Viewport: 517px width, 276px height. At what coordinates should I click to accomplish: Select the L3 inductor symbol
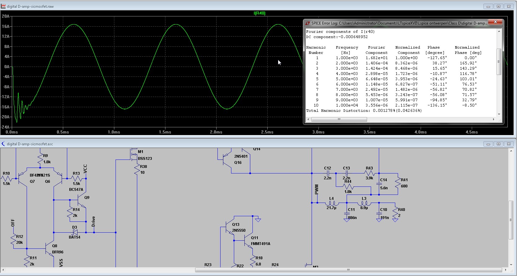[364, 203]
